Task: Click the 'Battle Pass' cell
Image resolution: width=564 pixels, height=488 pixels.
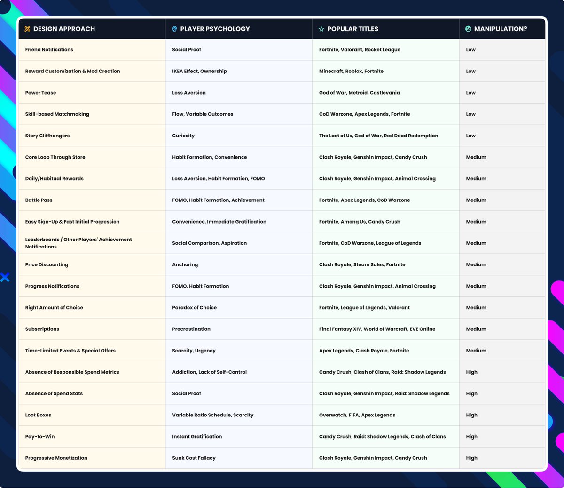Action: pyautogui.click(x=92, y=200)
